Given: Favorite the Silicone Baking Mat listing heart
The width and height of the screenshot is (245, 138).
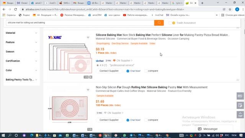Looking at the screenshot, I should pyautogui.click(x=88, y=38).
